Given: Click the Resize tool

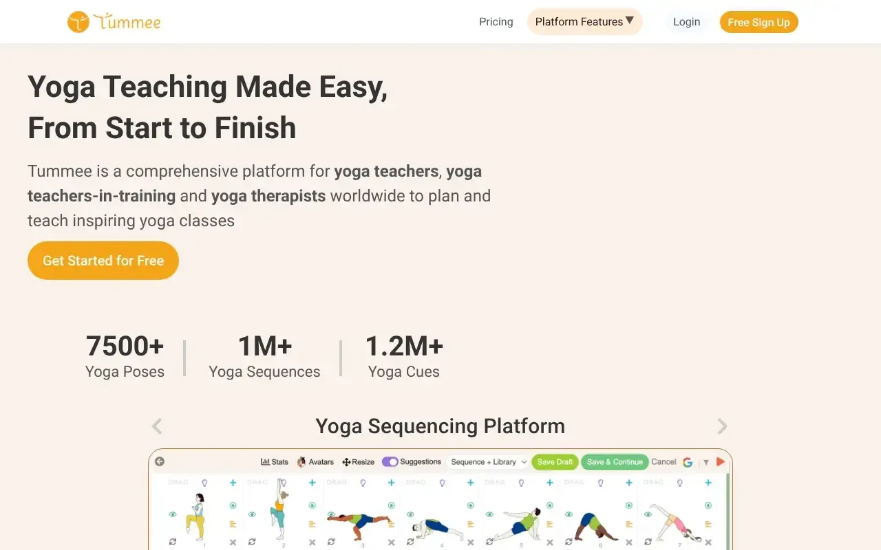Looking at the screenshot, I should pos(359,462).
